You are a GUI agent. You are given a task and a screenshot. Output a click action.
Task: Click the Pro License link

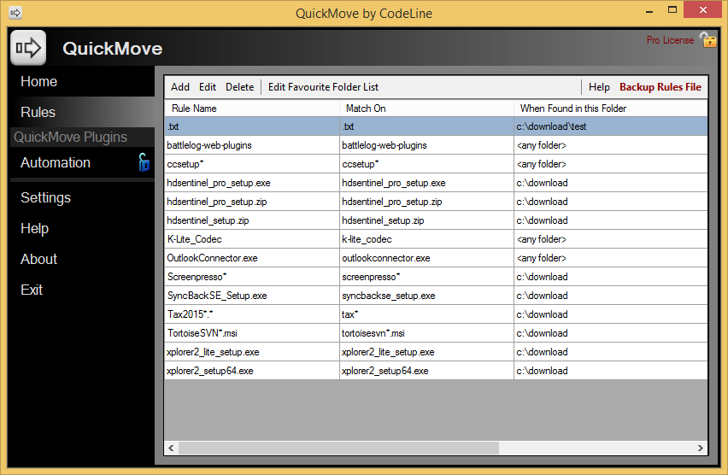[x=670, y=40]
